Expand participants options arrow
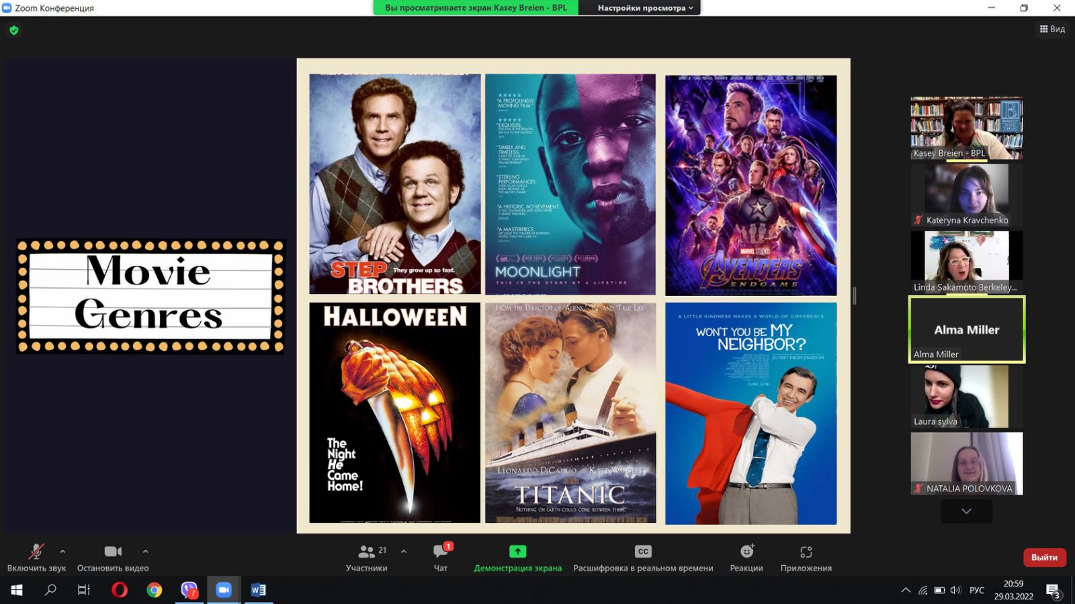Image resolution: width=1075 pixels, height=604 pixels. 403,551
